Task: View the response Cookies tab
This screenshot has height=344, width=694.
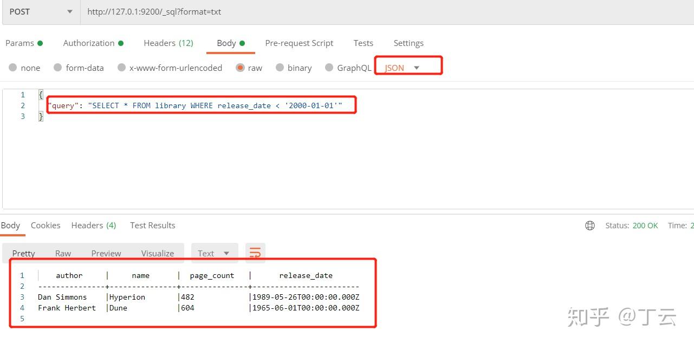Action: [46, 225]
